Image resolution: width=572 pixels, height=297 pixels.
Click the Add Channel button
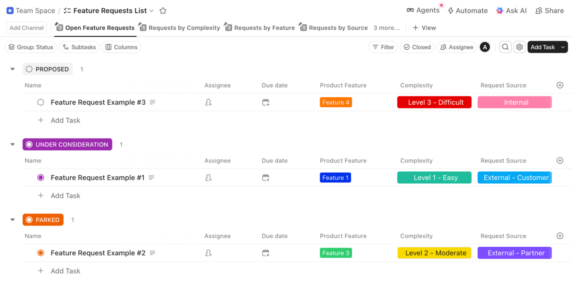26,27
